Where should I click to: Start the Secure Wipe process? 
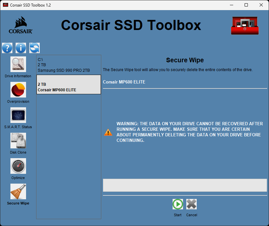click(177, 204)
